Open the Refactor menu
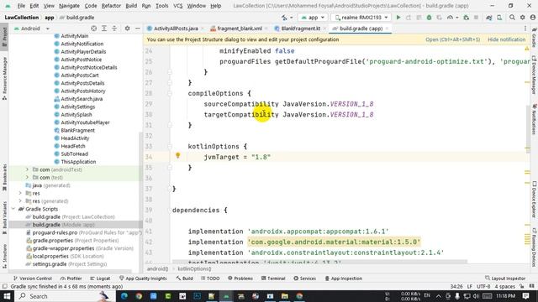The height and width of the screenshot is (302, 538). coord(111,6)
